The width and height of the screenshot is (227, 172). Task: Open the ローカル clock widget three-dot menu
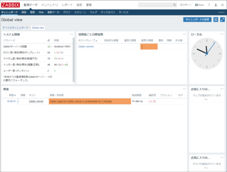click(222, 34)
